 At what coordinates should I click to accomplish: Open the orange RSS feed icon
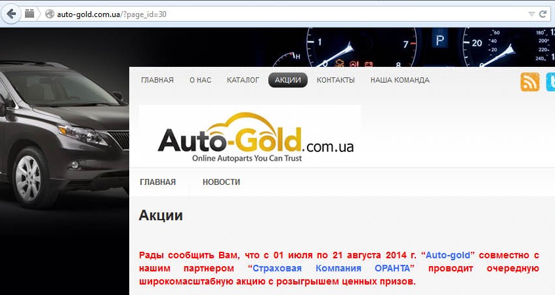(x=530, y=82)
